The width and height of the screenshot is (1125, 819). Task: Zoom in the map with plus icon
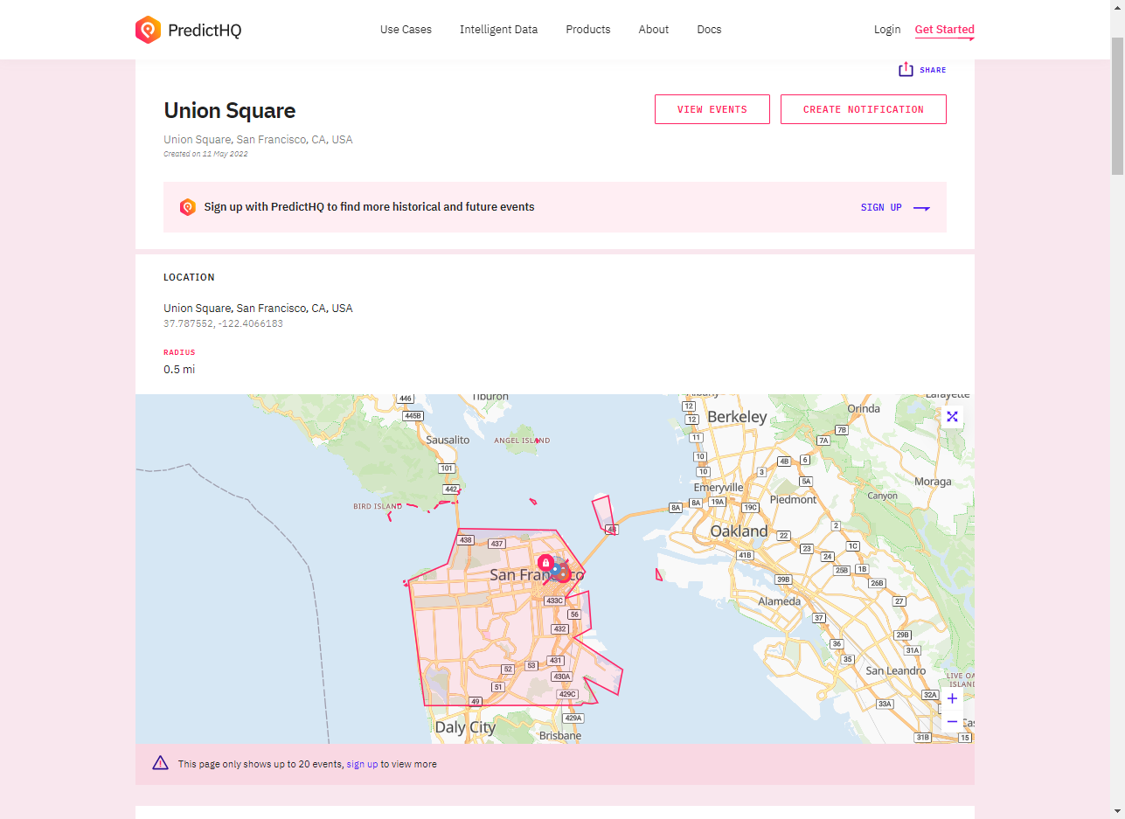pos(952,698)
